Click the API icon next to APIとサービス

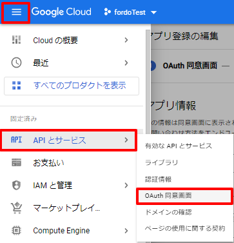pos(16,140)
